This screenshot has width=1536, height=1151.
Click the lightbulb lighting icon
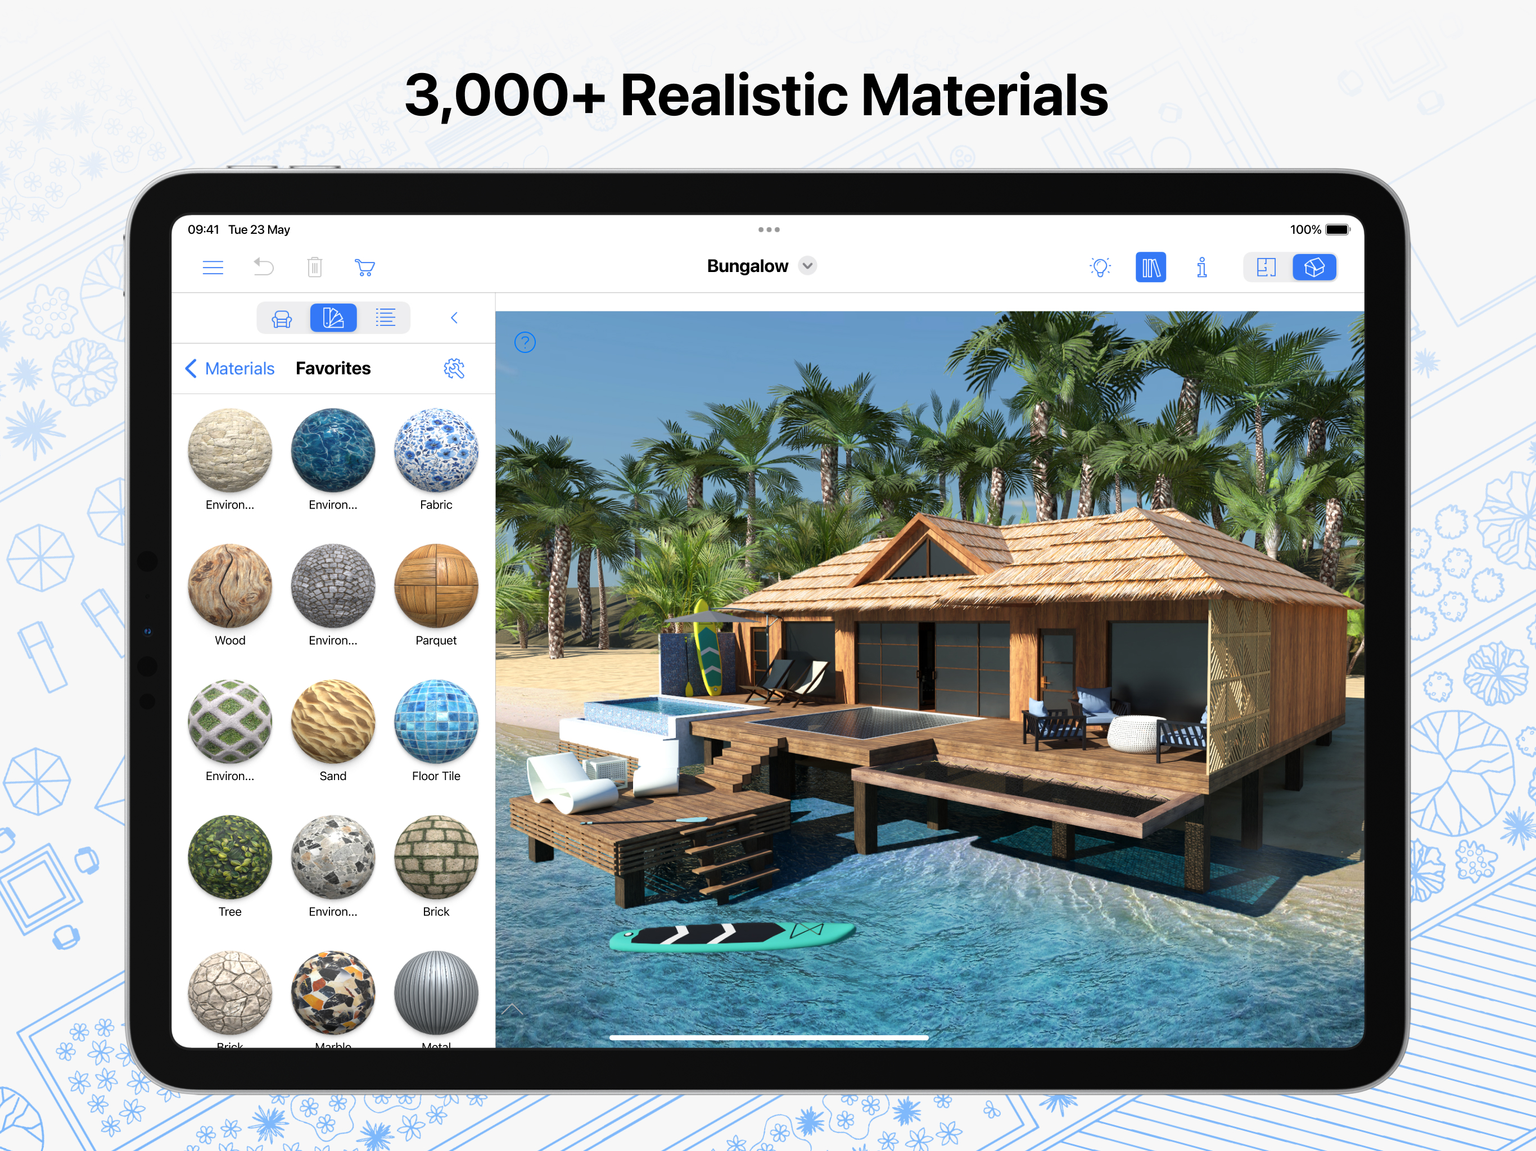(x=1101, y=268)
